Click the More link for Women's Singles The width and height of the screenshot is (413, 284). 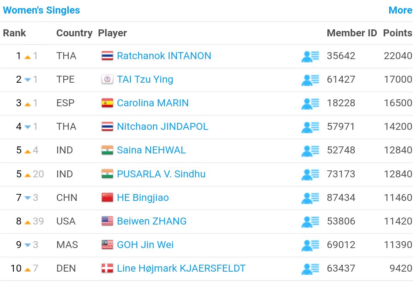pyautogui.click(x=400, y=10)
